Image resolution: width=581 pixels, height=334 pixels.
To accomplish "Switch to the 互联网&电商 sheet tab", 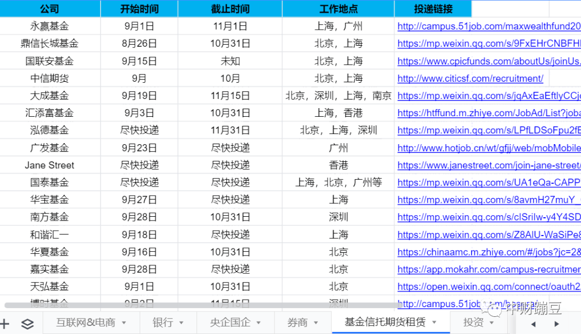I will click(x=86, y=323).
